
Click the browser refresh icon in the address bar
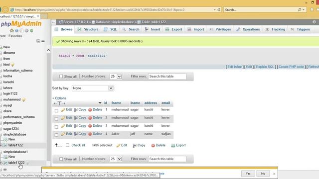coord(219,9)
